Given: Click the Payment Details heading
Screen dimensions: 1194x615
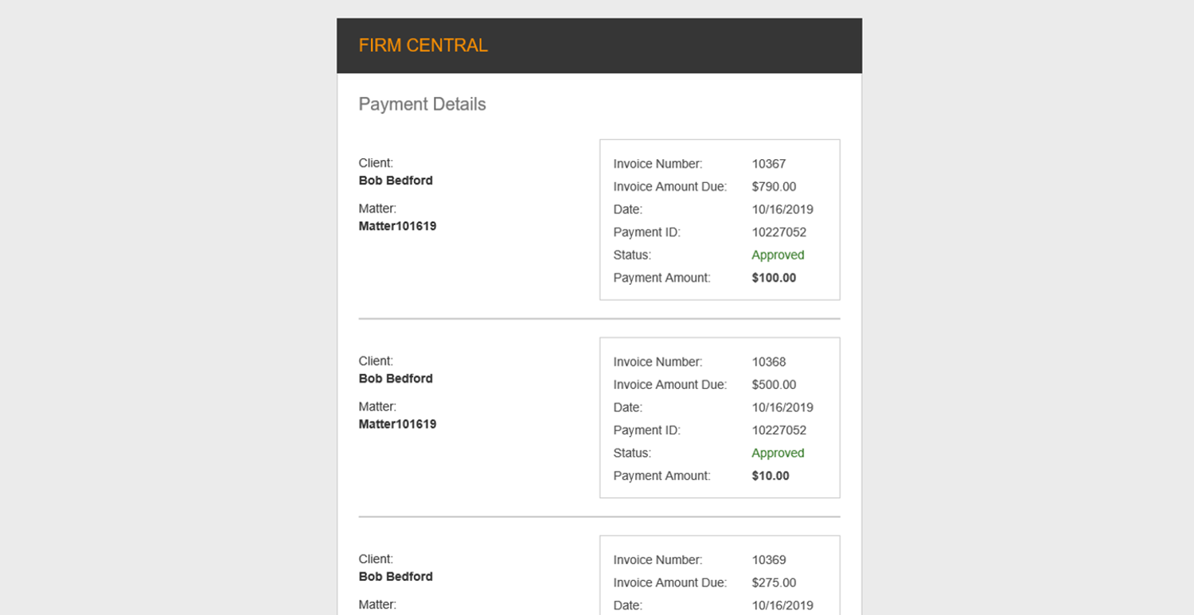Looking at the screenshot, I should pyautogui.click(x=422, y=104).
